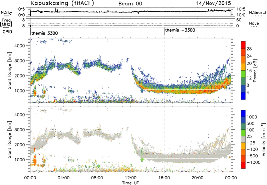267x185 pixels.
Task: Select the Slant Range label of velocity panel
Action: click(9, 139)
